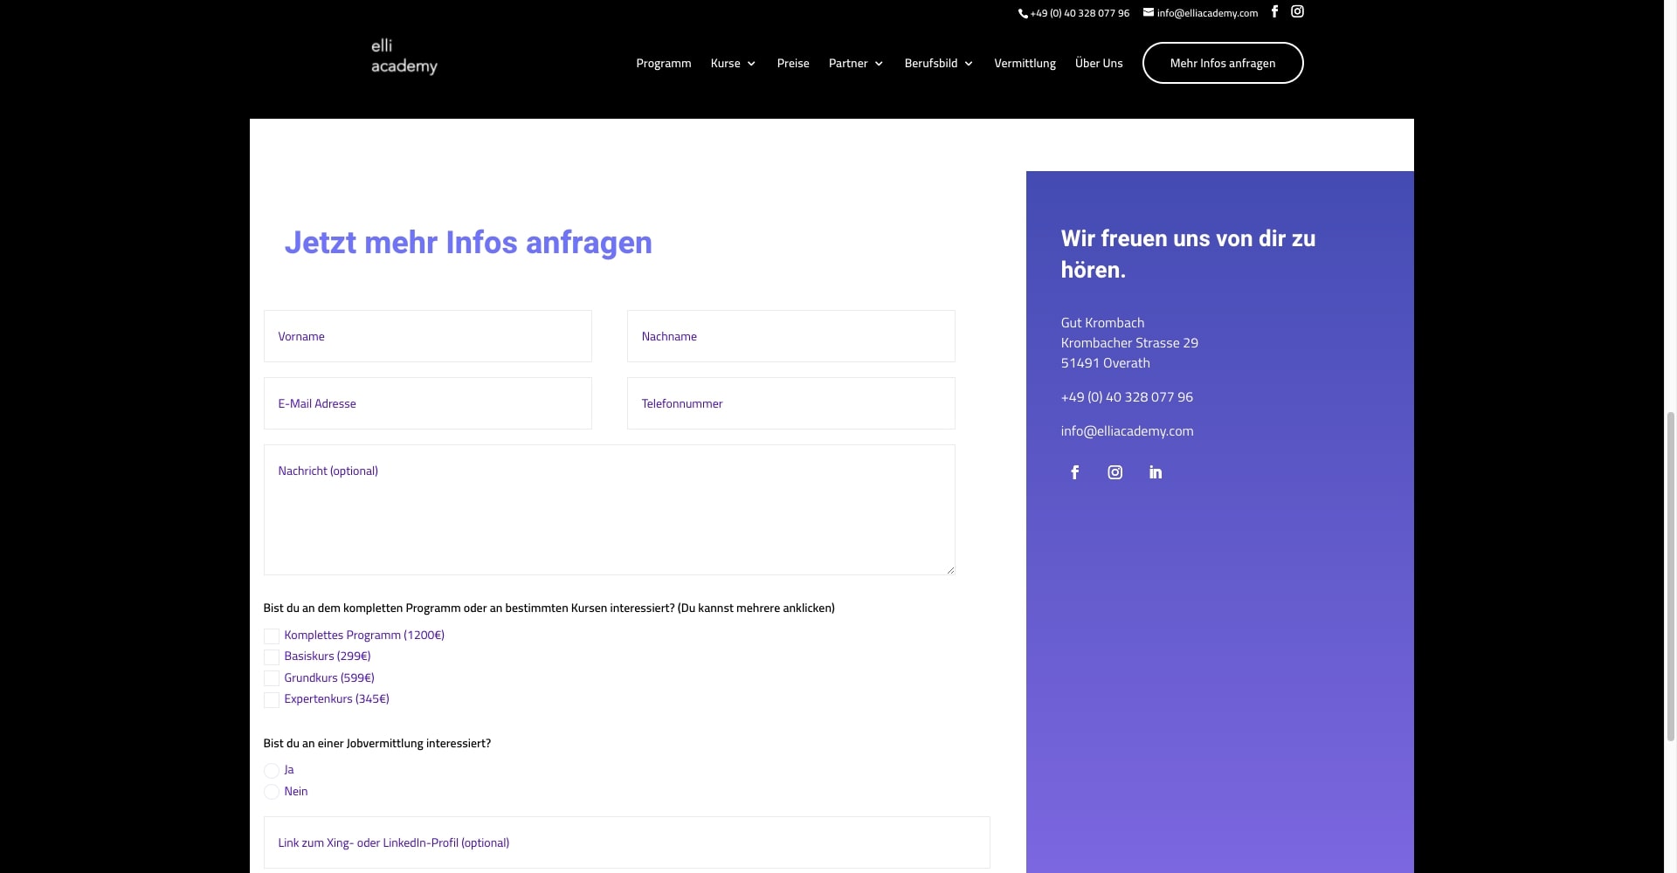Image resolution: width=1677 pixels, height=873 pixels.
Task: Open the Preise menu item
Action: coord(793,63)
